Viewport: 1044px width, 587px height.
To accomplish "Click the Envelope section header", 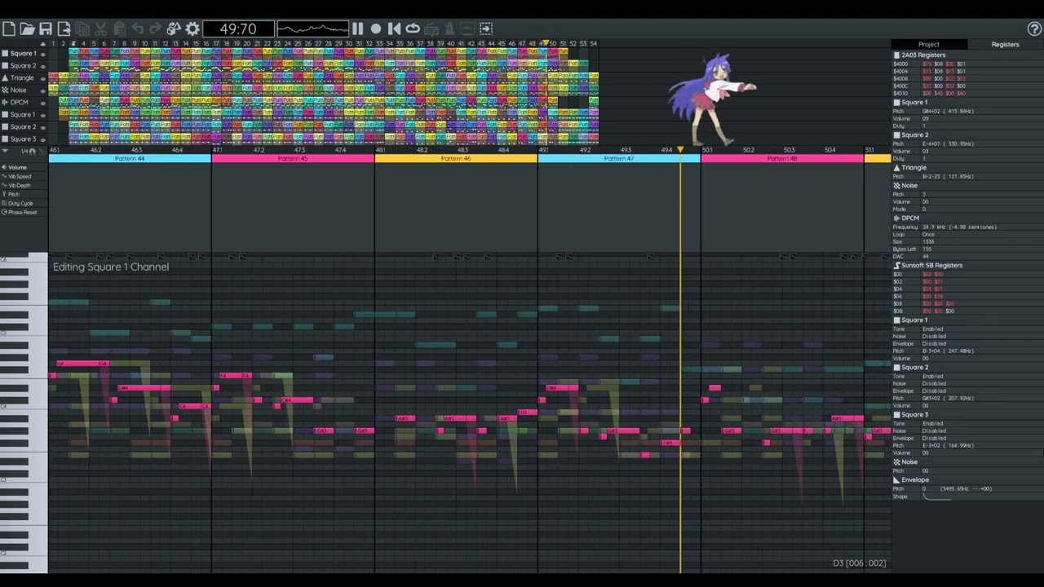I will point(967,480).
